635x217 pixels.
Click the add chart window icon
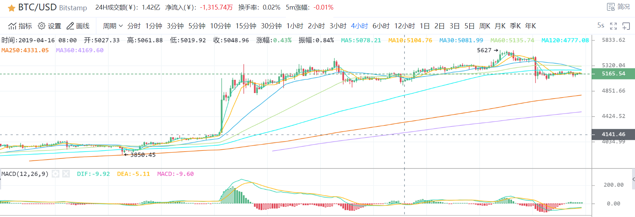click(626, 26)
